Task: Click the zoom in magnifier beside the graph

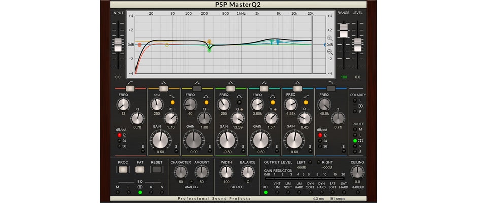Action: pos(330,38)
